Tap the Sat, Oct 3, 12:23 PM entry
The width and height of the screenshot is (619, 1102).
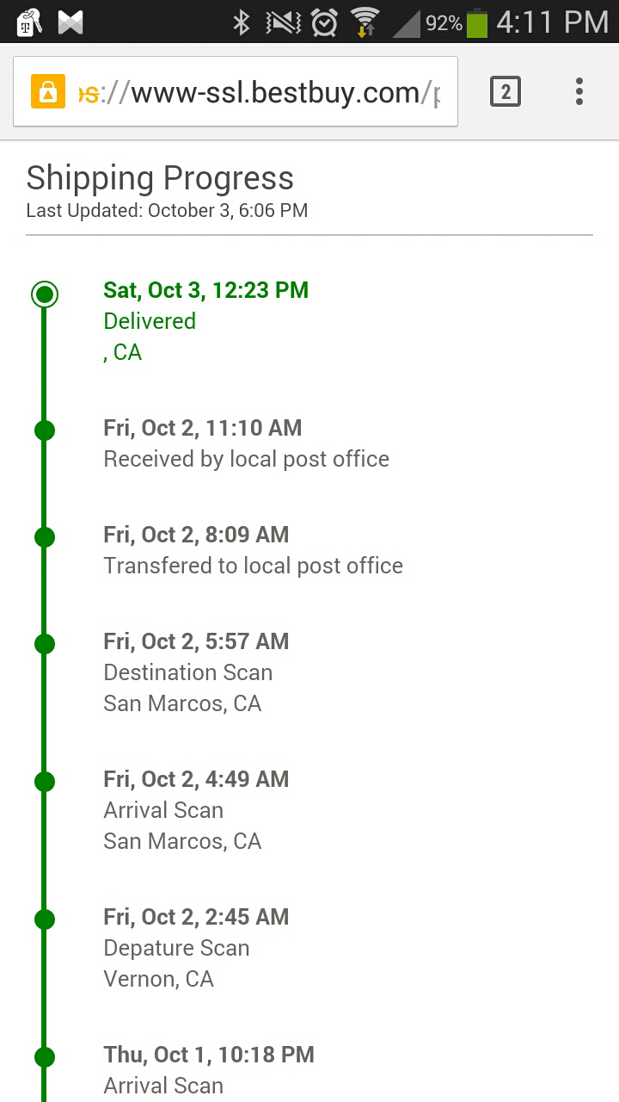(x=205, y=290)
